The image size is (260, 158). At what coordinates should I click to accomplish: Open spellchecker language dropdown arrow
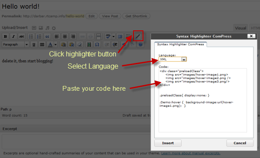(114, 36)
